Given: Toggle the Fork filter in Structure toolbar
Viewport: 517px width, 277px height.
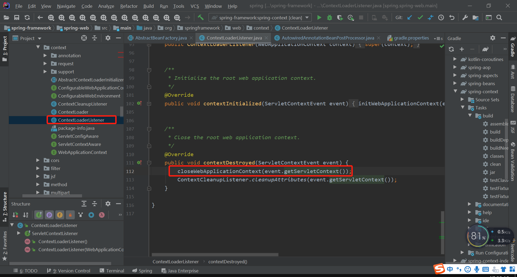Looking at the screenshot, I should tap(81, 215).
